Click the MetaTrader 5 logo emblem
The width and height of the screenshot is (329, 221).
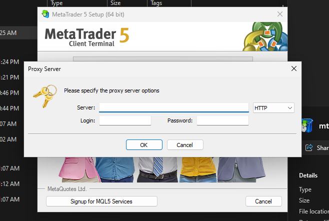265,36
